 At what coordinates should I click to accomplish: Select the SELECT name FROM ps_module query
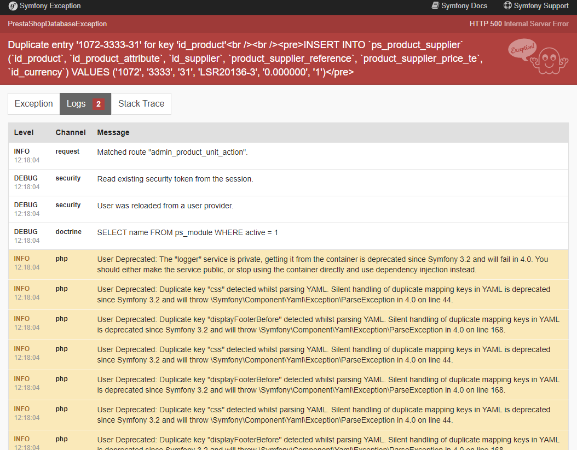pyautogui.click(x=188, y=233)
